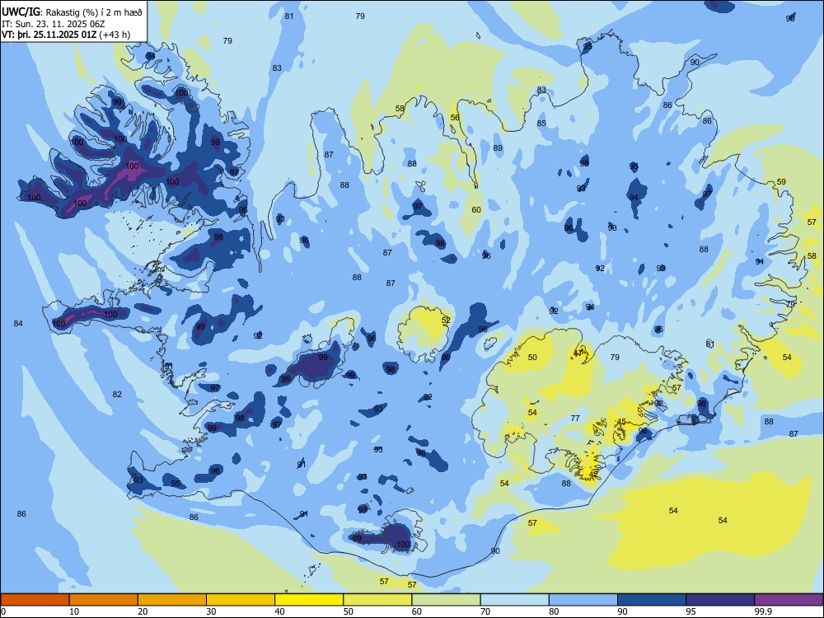
Task: Click the '45' humidity value on the map
Action: [x=621, y=421]
